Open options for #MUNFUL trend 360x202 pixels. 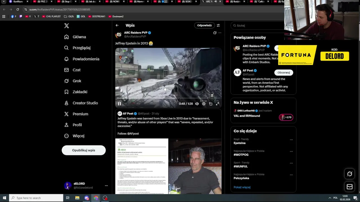point(291,163)
